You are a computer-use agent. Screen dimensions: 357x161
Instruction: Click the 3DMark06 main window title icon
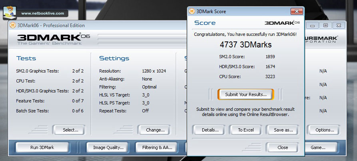point(13,25)
